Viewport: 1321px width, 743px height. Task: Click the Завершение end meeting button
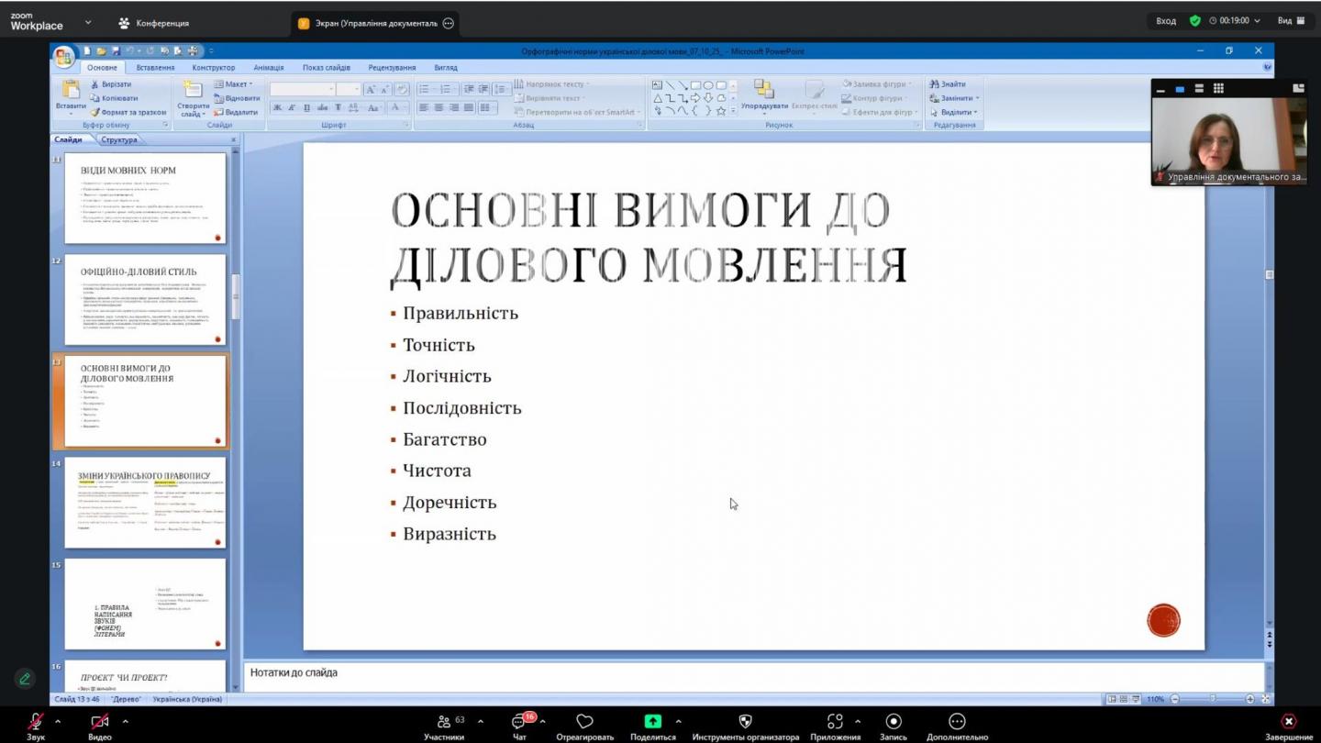(x=1288, y=722)
